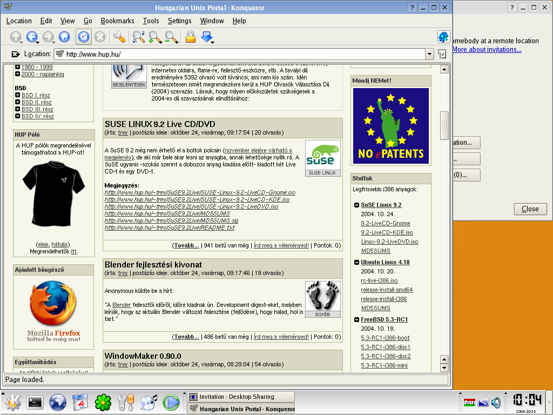Image resolution: width=553 pixels, height=415 pixels.
Task: Open the 'BSD I. rész' sidebar link
Action: (36, 95)
